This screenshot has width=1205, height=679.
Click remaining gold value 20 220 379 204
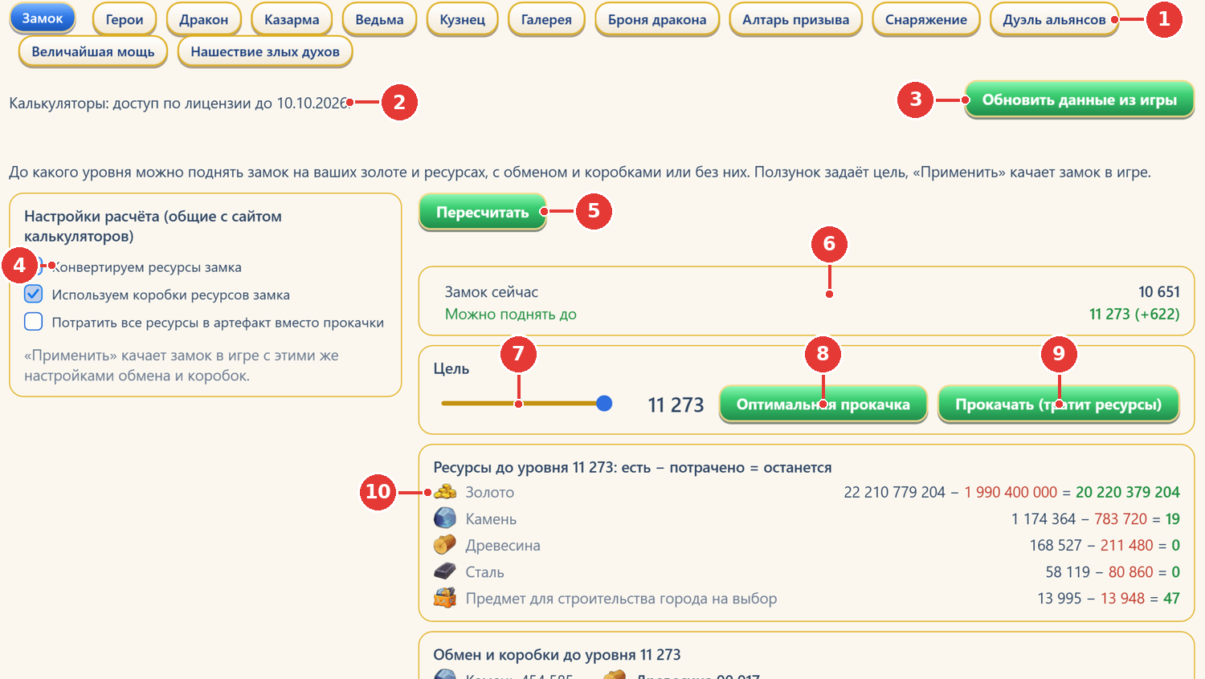1128,492
